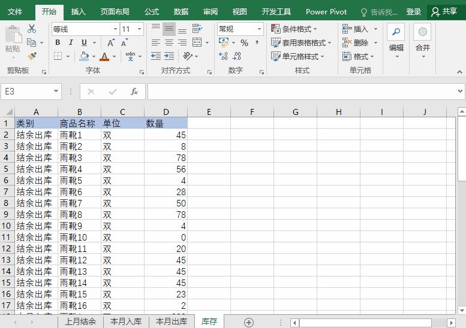Open the Editing (编辑) search group

[396, 41]
